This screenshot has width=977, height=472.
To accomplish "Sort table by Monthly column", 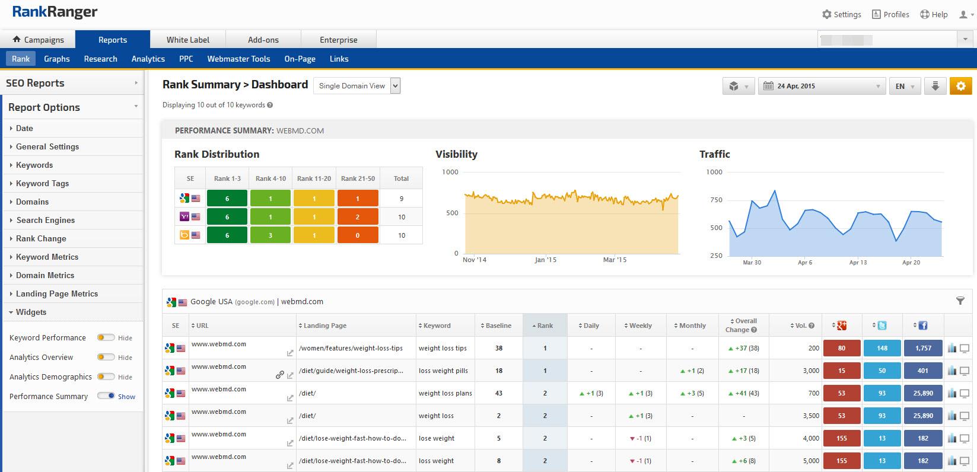I will (x=692, y=326).
